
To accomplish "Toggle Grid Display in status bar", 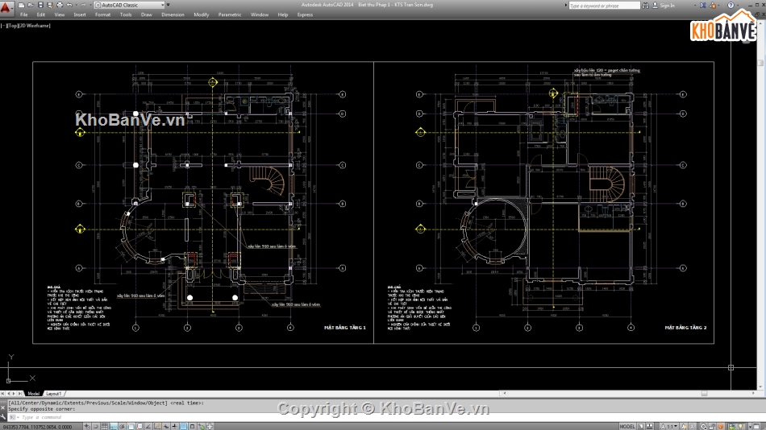I will click(x=104, y=426).
